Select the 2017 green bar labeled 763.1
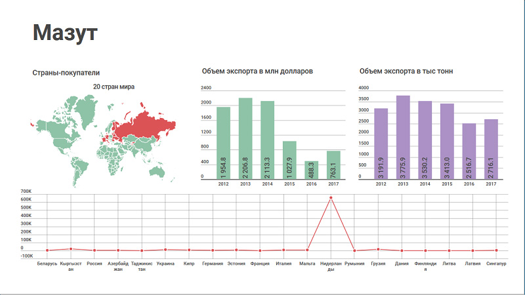The width and height of the screenshot is (525, 295). point(333,165)
